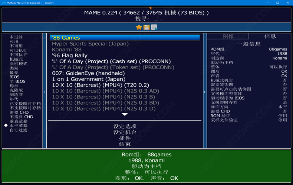Click the notes list icon in toolbar
The height and width of the screenshot is (185, 293).
tap(154, 27)
